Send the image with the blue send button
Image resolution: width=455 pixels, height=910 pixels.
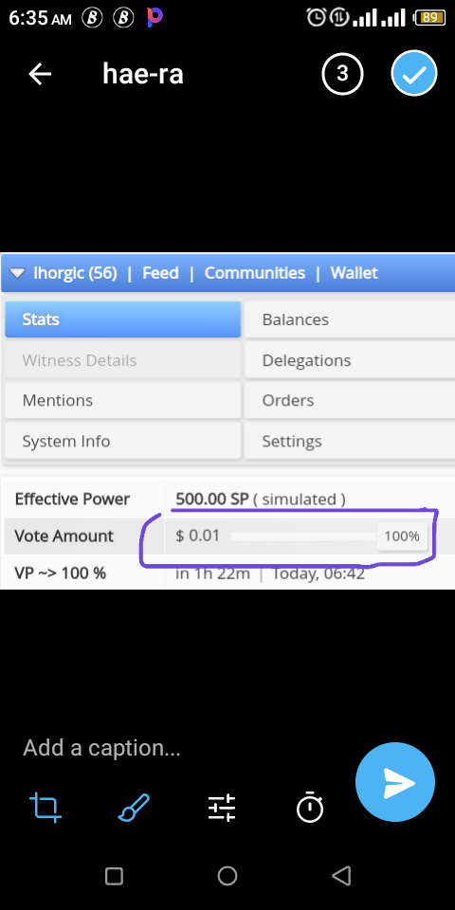pos(395,782)
